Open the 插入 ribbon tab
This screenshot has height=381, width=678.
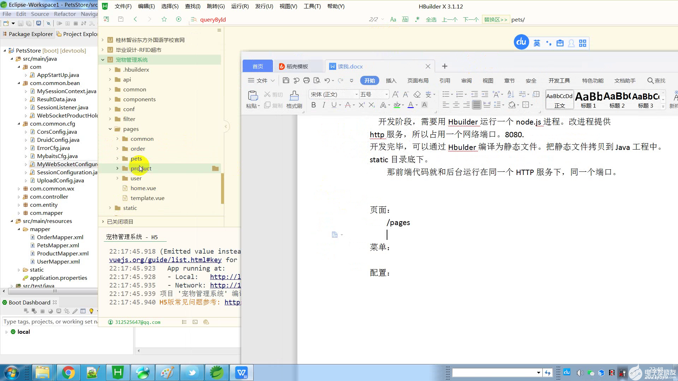[x=391, y=80]
